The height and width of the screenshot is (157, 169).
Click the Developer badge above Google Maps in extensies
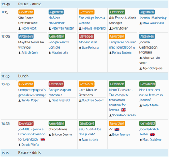[x=56, y=84]
